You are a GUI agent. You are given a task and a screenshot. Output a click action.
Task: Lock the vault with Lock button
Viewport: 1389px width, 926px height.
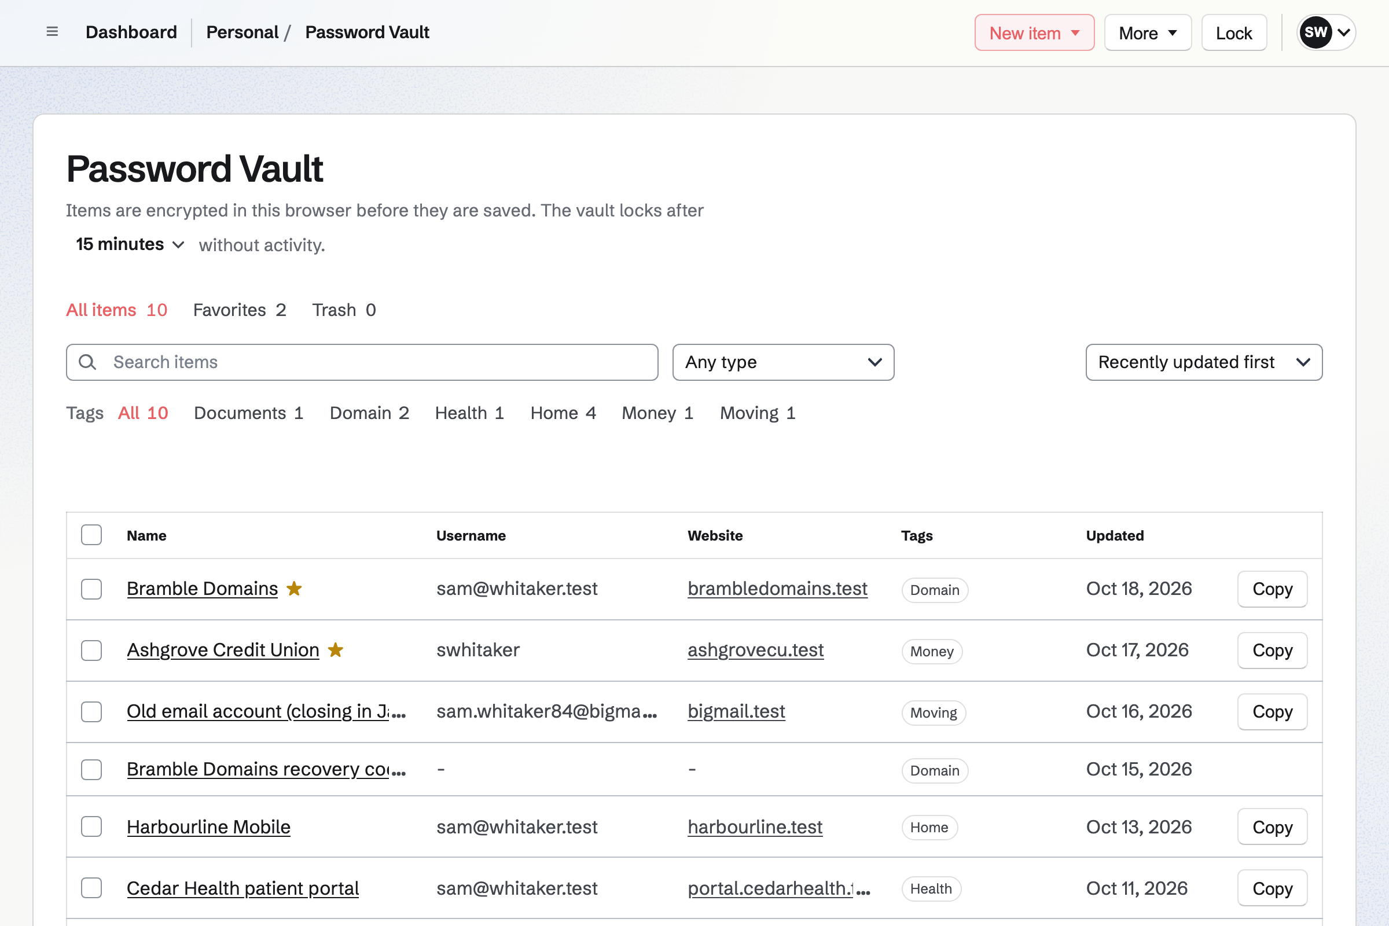tap(1234, 32)
